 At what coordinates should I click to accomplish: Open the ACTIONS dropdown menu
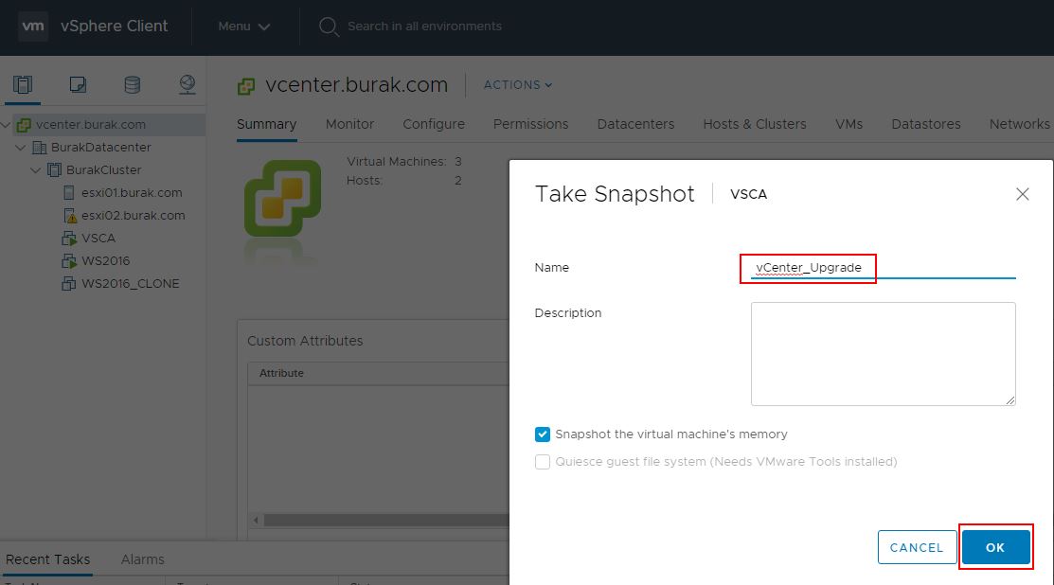pos(518,84)
